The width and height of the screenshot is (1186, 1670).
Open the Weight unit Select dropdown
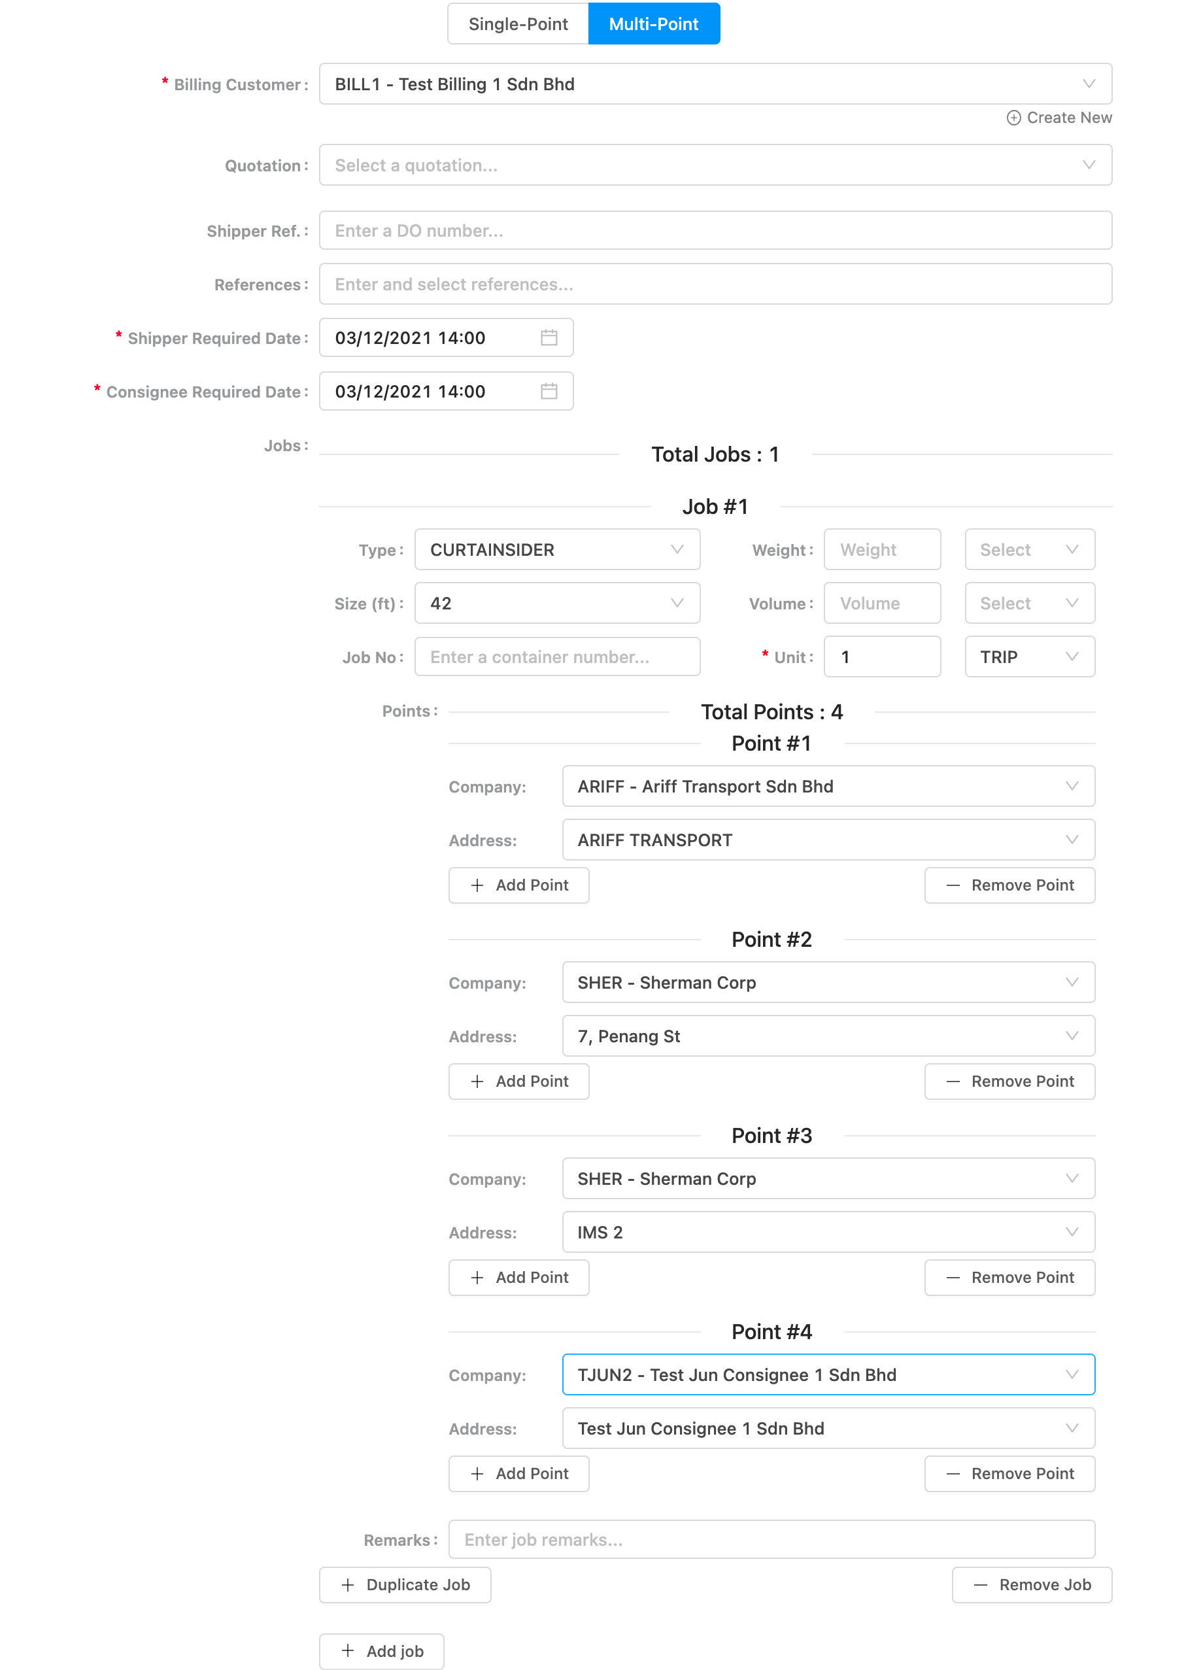click(x=1030, y=550)
